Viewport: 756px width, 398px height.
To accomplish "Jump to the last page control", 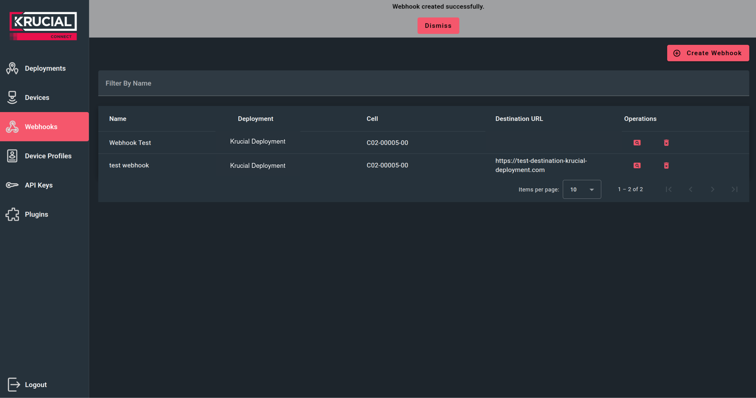I will click(734, 189).
